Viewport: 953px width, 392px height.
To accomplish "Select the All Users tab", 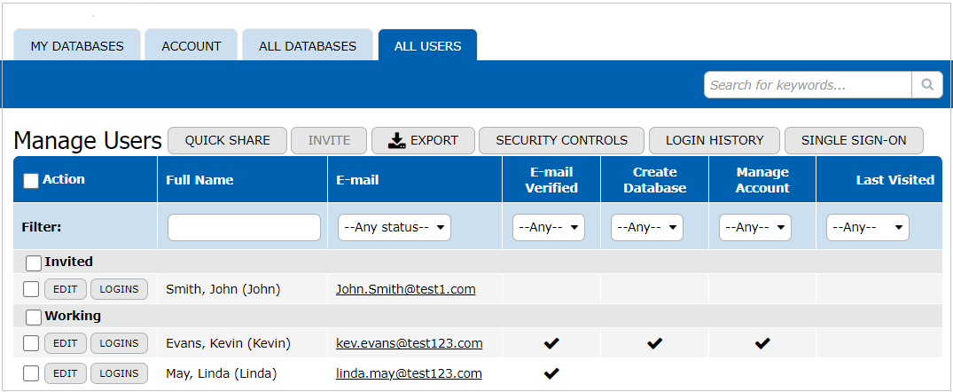I will click(x=428, y=45).
